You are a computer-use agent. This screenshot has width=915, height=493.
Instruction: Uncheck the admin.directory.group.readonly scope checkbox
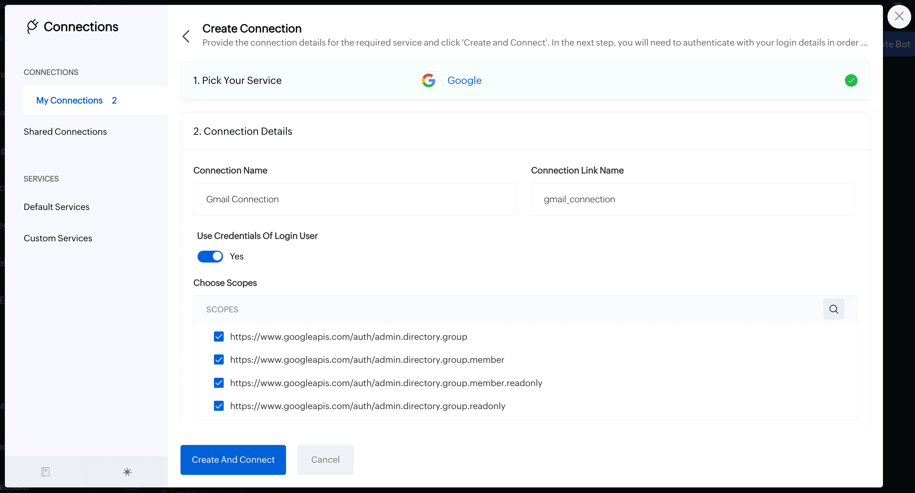point(219,406)
